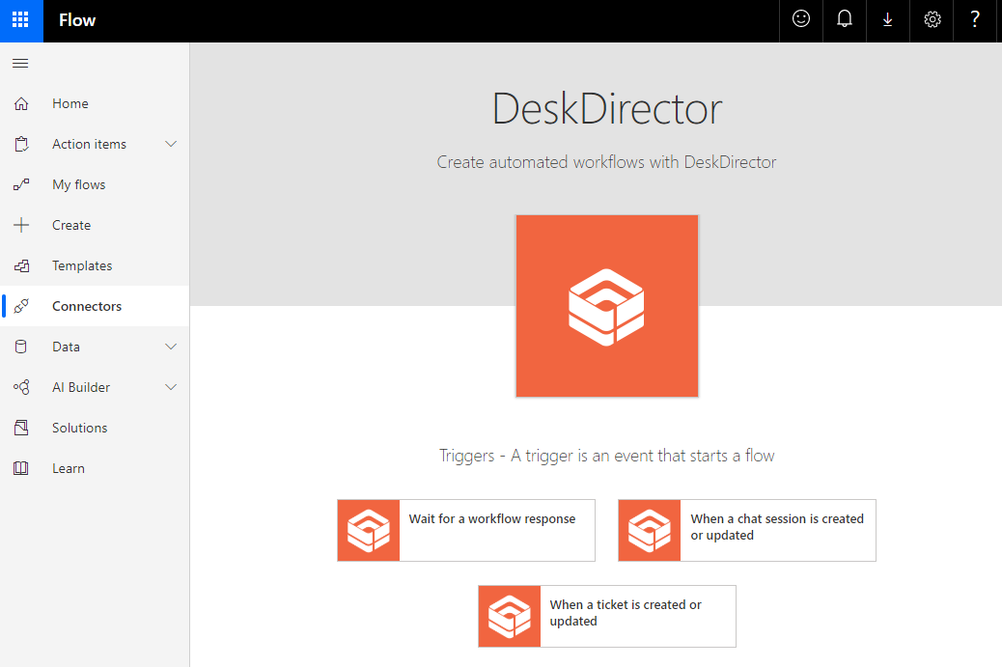Click the Templates icon
Image resolution: width=1002 pixels, height=667 pixels.
pos(21,265)
